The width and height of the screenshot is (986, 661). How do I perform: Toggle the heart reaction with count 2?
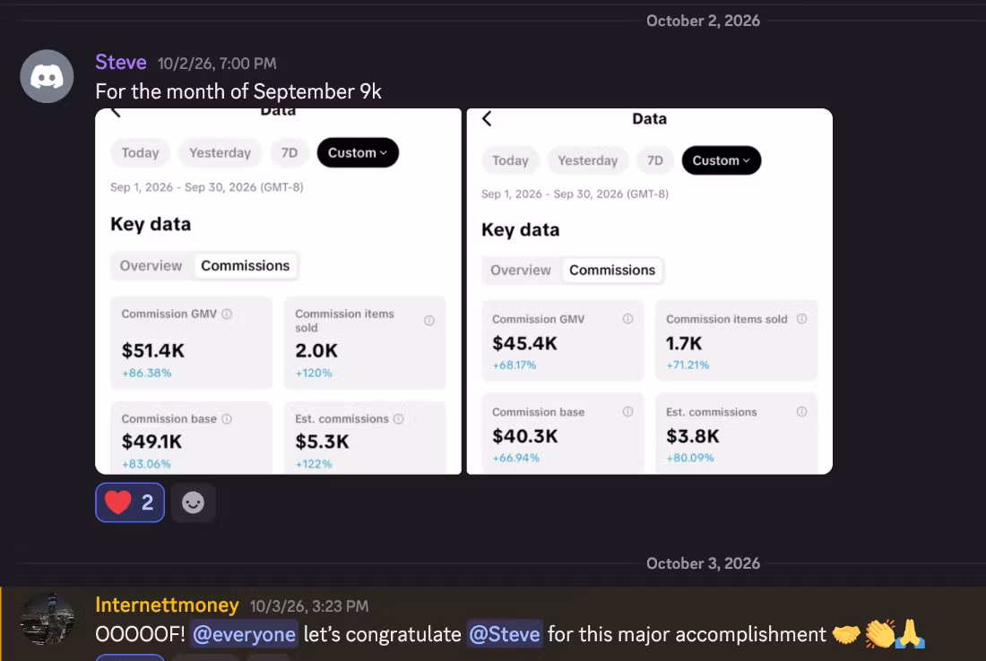pos(130,502)
